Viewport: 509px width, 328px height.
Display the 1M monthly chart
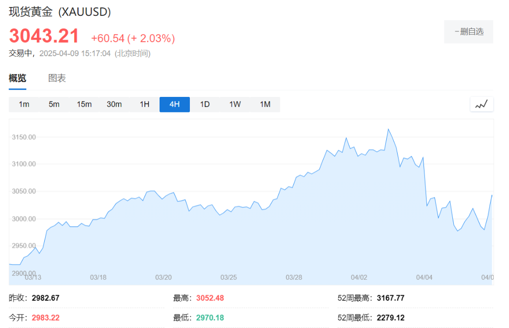tap(265, 104)
